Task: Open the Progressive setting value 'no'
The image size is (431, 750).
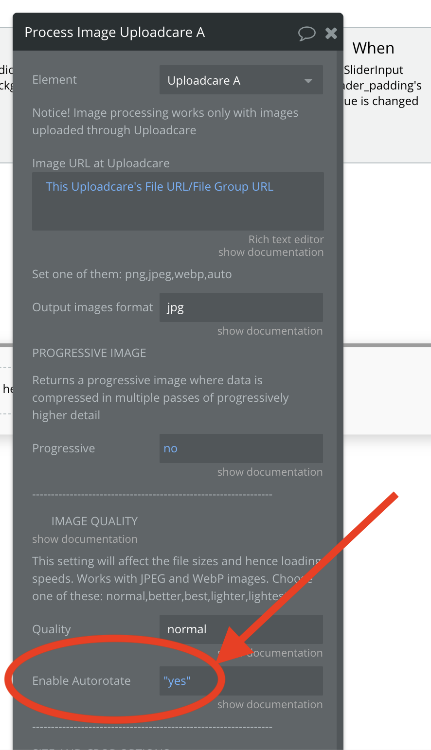Action: (x=241, y=448)
